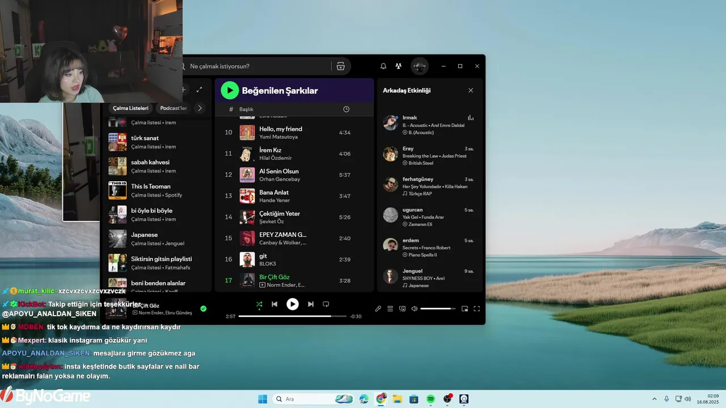
Task: Select the track İrem Kız
Action: coord(294,154)
